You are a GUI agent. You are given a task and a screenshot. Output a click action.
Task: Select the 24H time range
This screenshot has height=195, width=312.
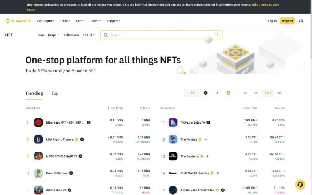[x=268, y=93]
